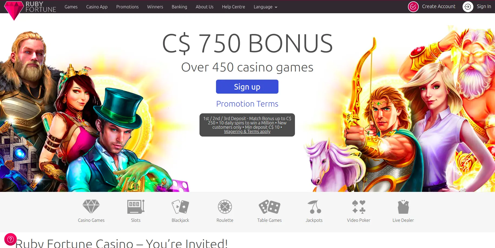Open the Promotion Terms link
Screen dimensions: 495x248
[247, 104]
